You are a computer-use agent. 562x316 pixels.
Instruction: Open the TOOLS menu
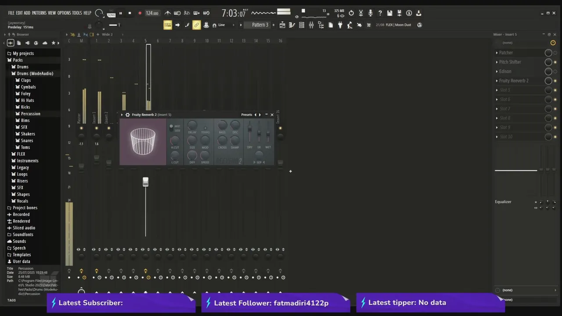click(x=77, y=13)
